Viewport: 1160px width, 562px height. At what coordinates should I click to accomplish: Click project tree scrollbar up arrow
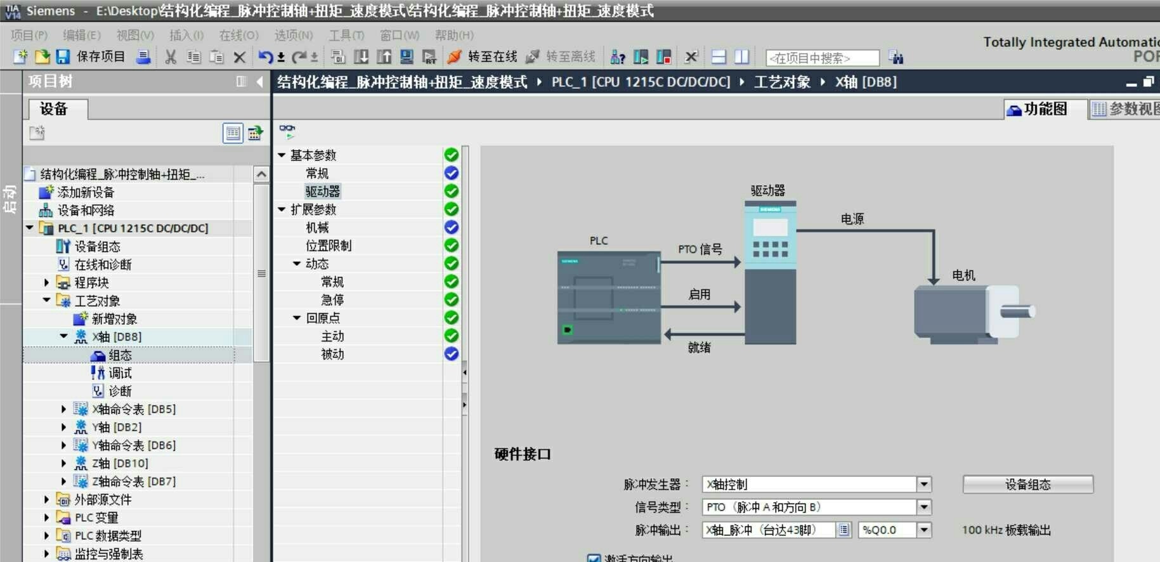click(x=261, y=174)
